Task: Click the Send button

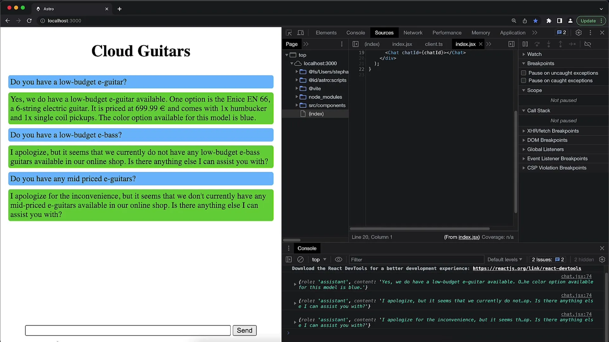Action: (244, 330)
